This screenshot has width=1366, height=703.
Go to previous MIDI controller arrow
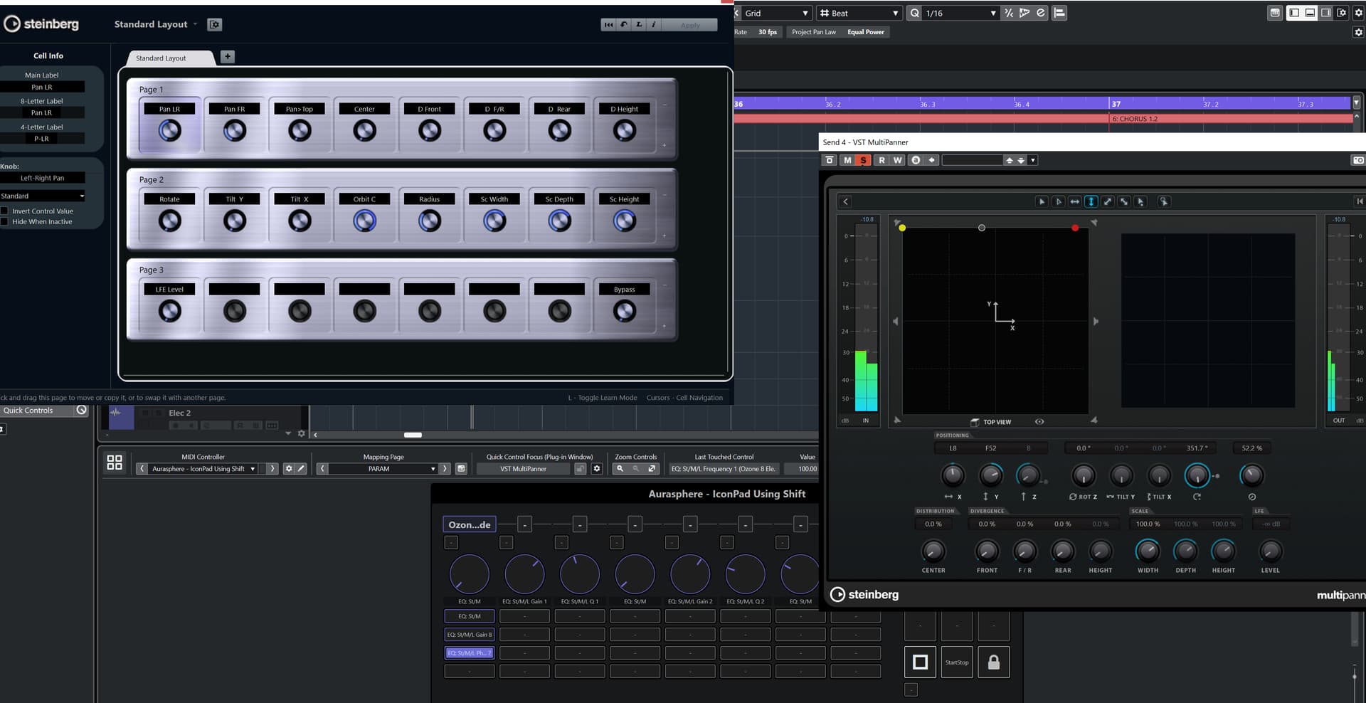(x=142, y=469)
